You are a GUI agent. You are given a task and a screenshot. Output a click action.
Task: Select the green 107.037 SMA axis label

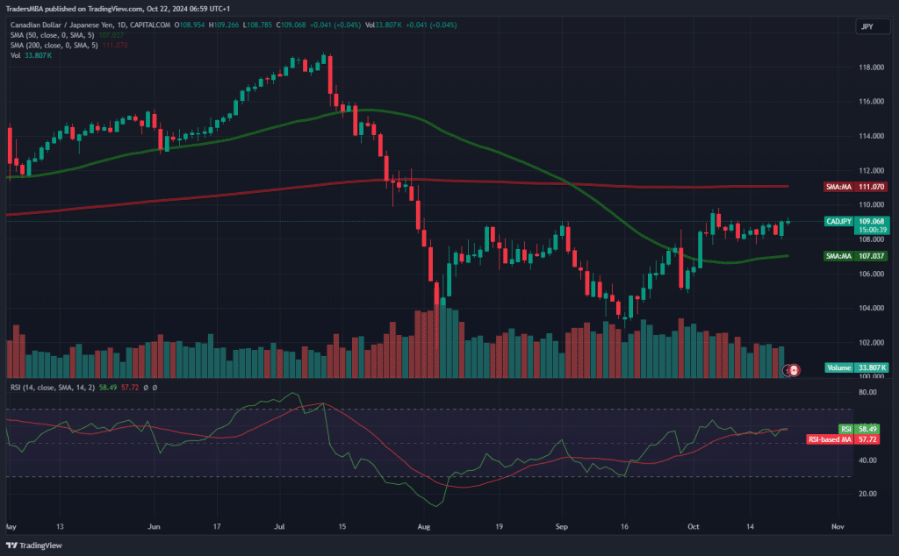tap(857, 256)
